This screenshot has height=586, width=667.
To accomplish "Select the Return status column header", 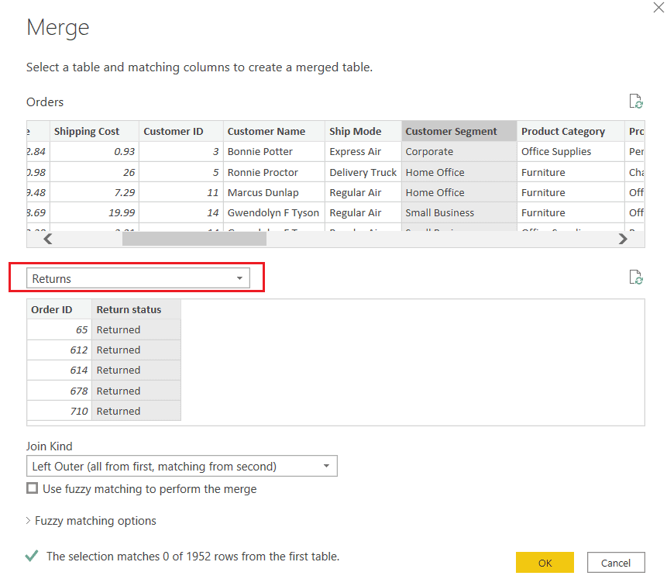I will click(x=136, y=309).
